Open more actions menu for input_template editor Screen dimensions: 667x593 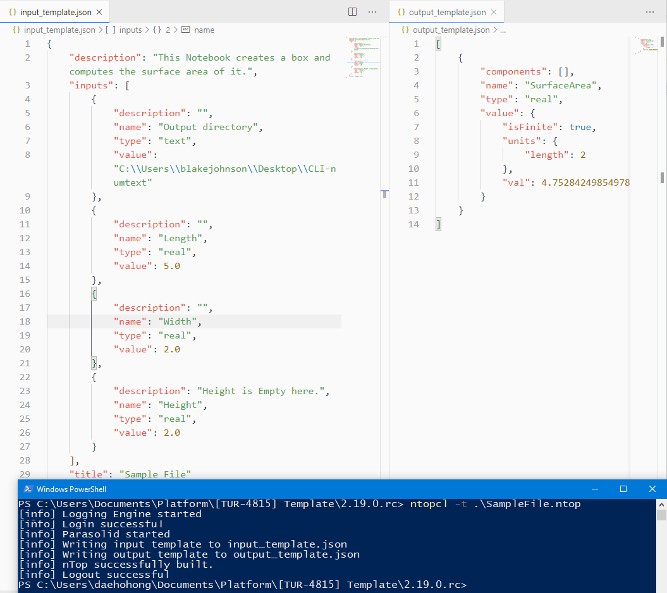(372, 12)
